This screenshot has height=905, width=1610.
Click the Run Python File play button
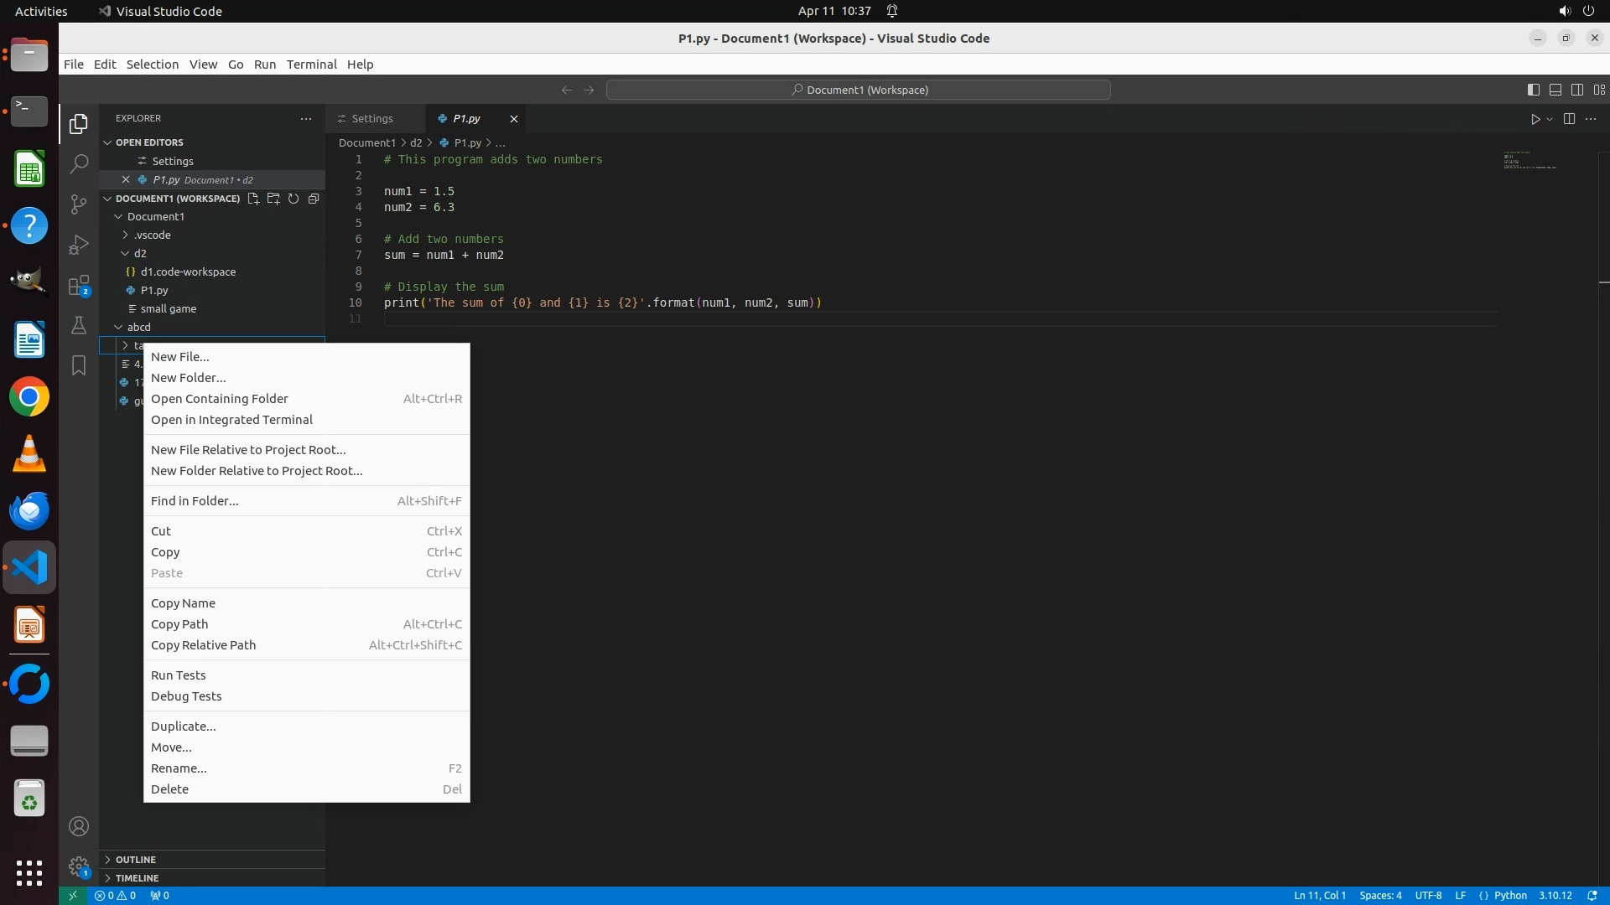coord(1535,119)
